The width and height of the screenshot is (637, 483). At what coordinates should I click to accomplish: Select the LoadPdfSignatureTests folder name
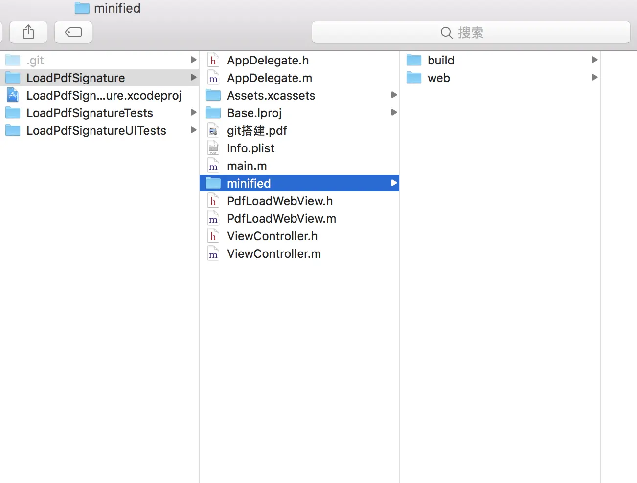90,113
